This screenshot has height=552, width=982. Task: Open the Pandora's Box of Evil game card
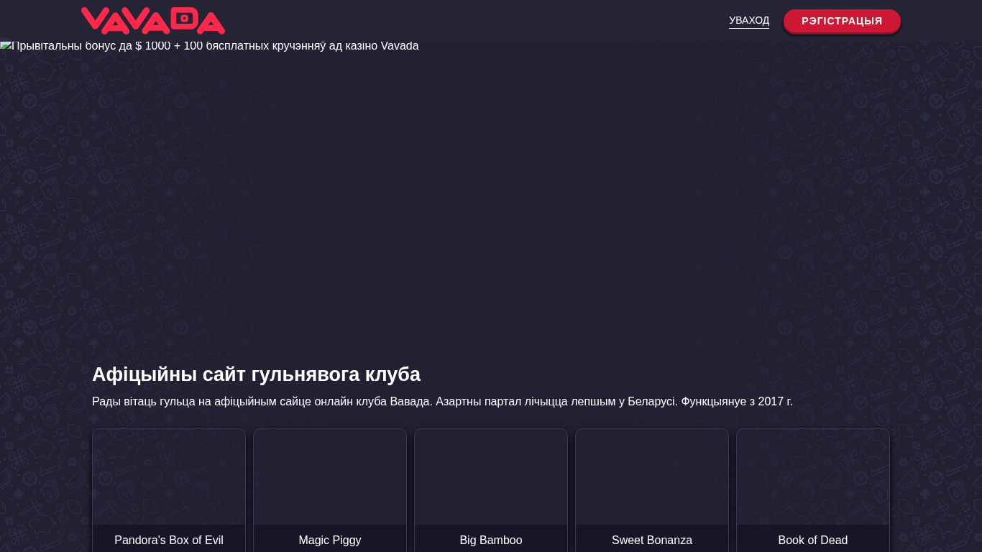click(169, 491)
